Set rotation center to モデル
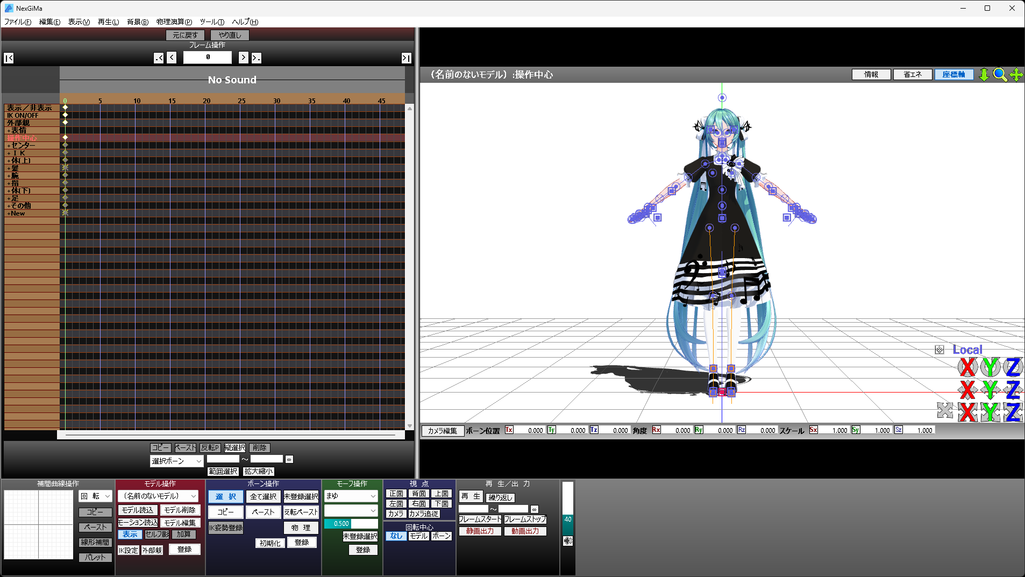1025x577 pixels. tap(418, 536)
